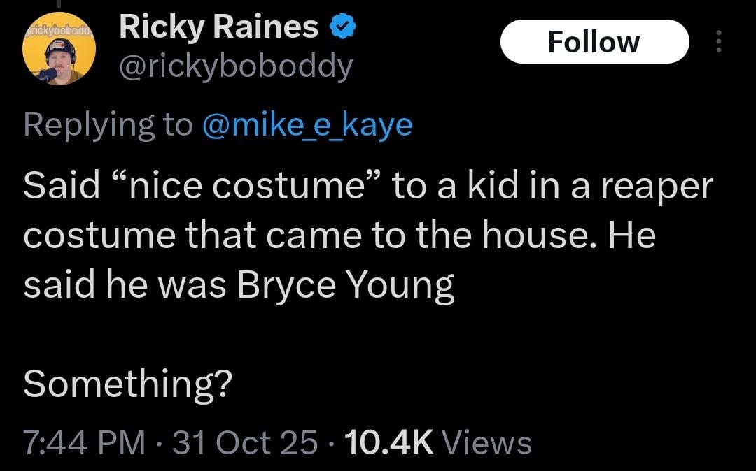This screenshot has height=471, width=756.
Task: Click the verified badge next to Ricky Raines
Action: 342,25
